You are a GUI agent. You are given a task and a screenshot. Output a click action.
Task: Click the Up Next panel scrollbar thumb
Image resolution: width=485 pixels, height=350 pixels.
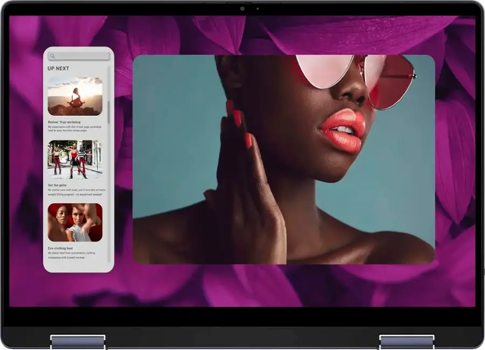108,112
